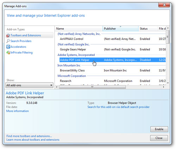Open Find more toolbars and extensions link

pos(29,136)
